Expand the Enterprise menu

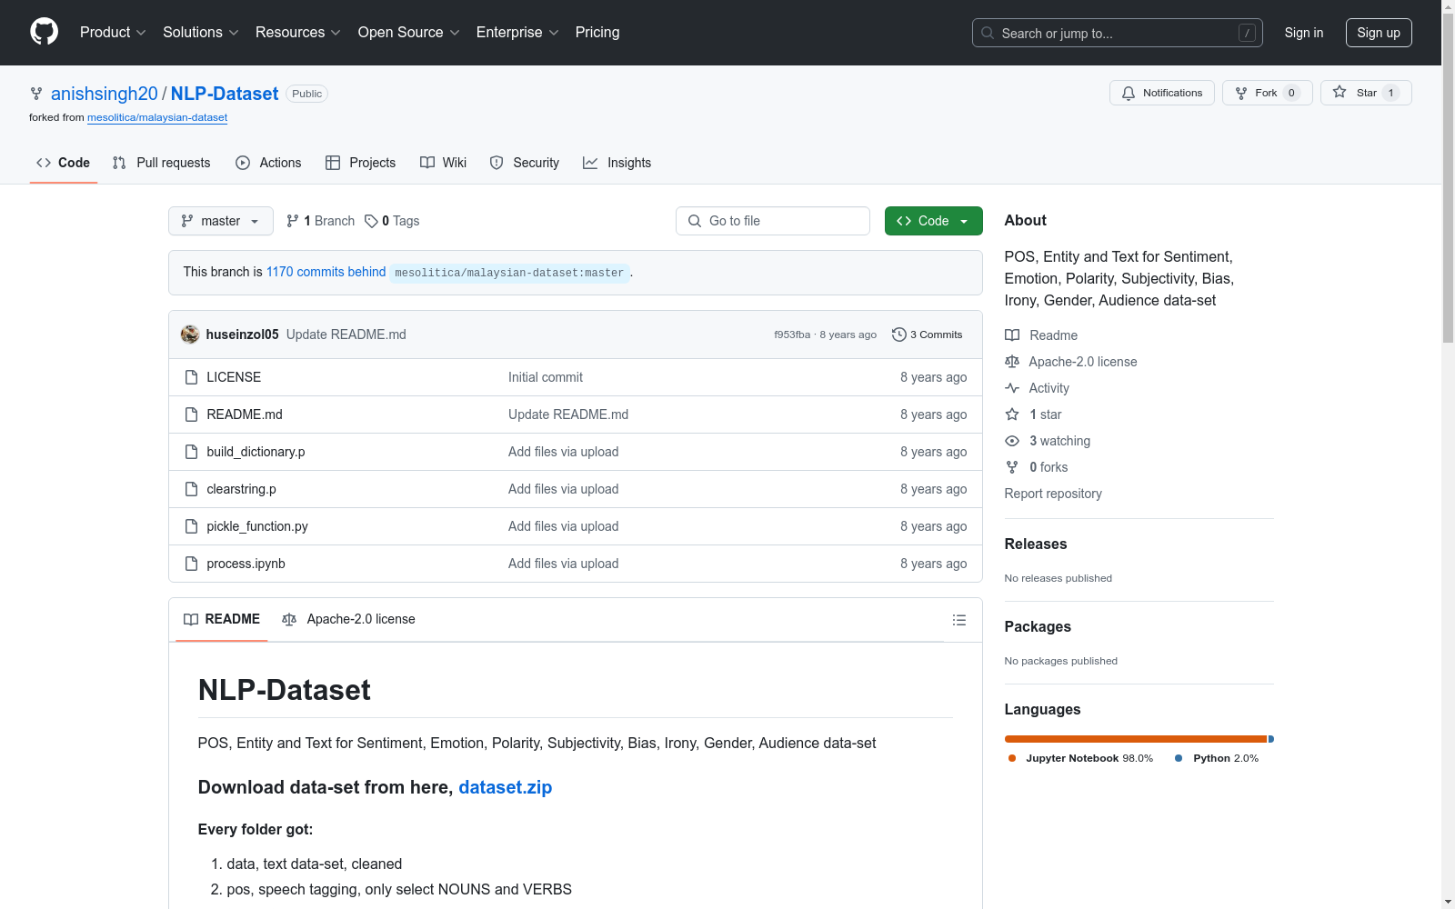coord(517,33)
